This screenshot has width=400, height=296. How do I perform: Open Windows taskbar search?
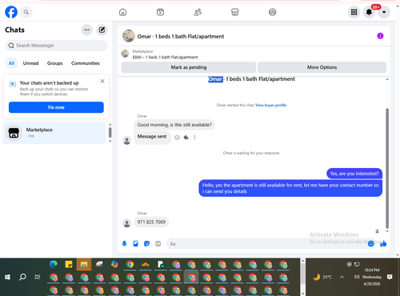22,277
